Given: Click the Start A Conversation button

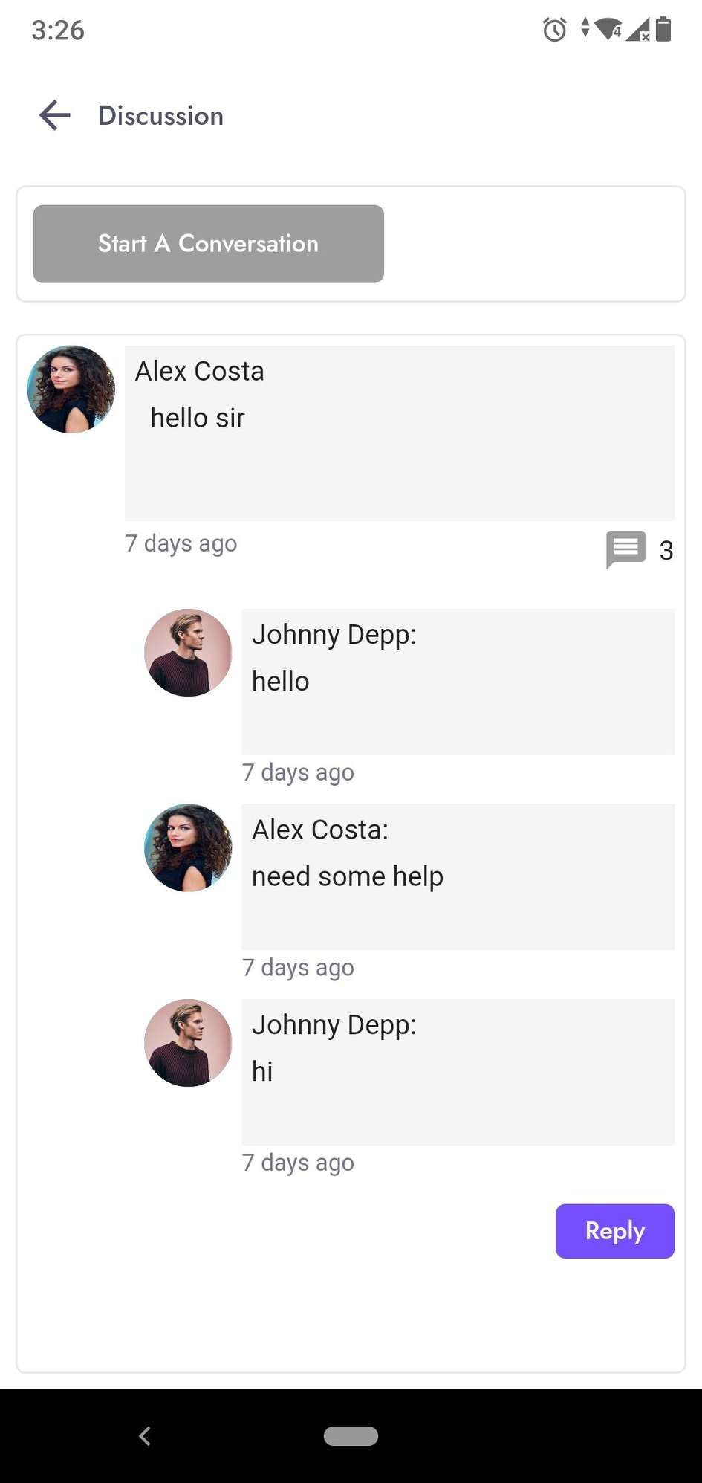Looking at the screenshot, I should [x=209, y=244].
